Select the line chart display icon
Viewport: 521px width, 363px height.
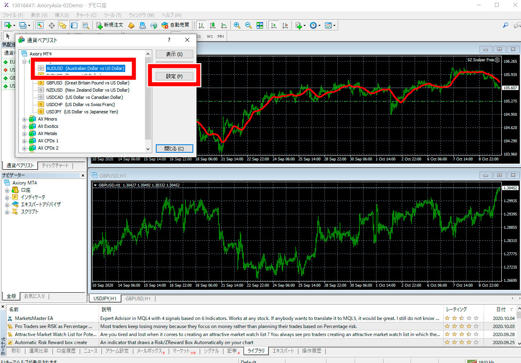click(x=223, y=25)
